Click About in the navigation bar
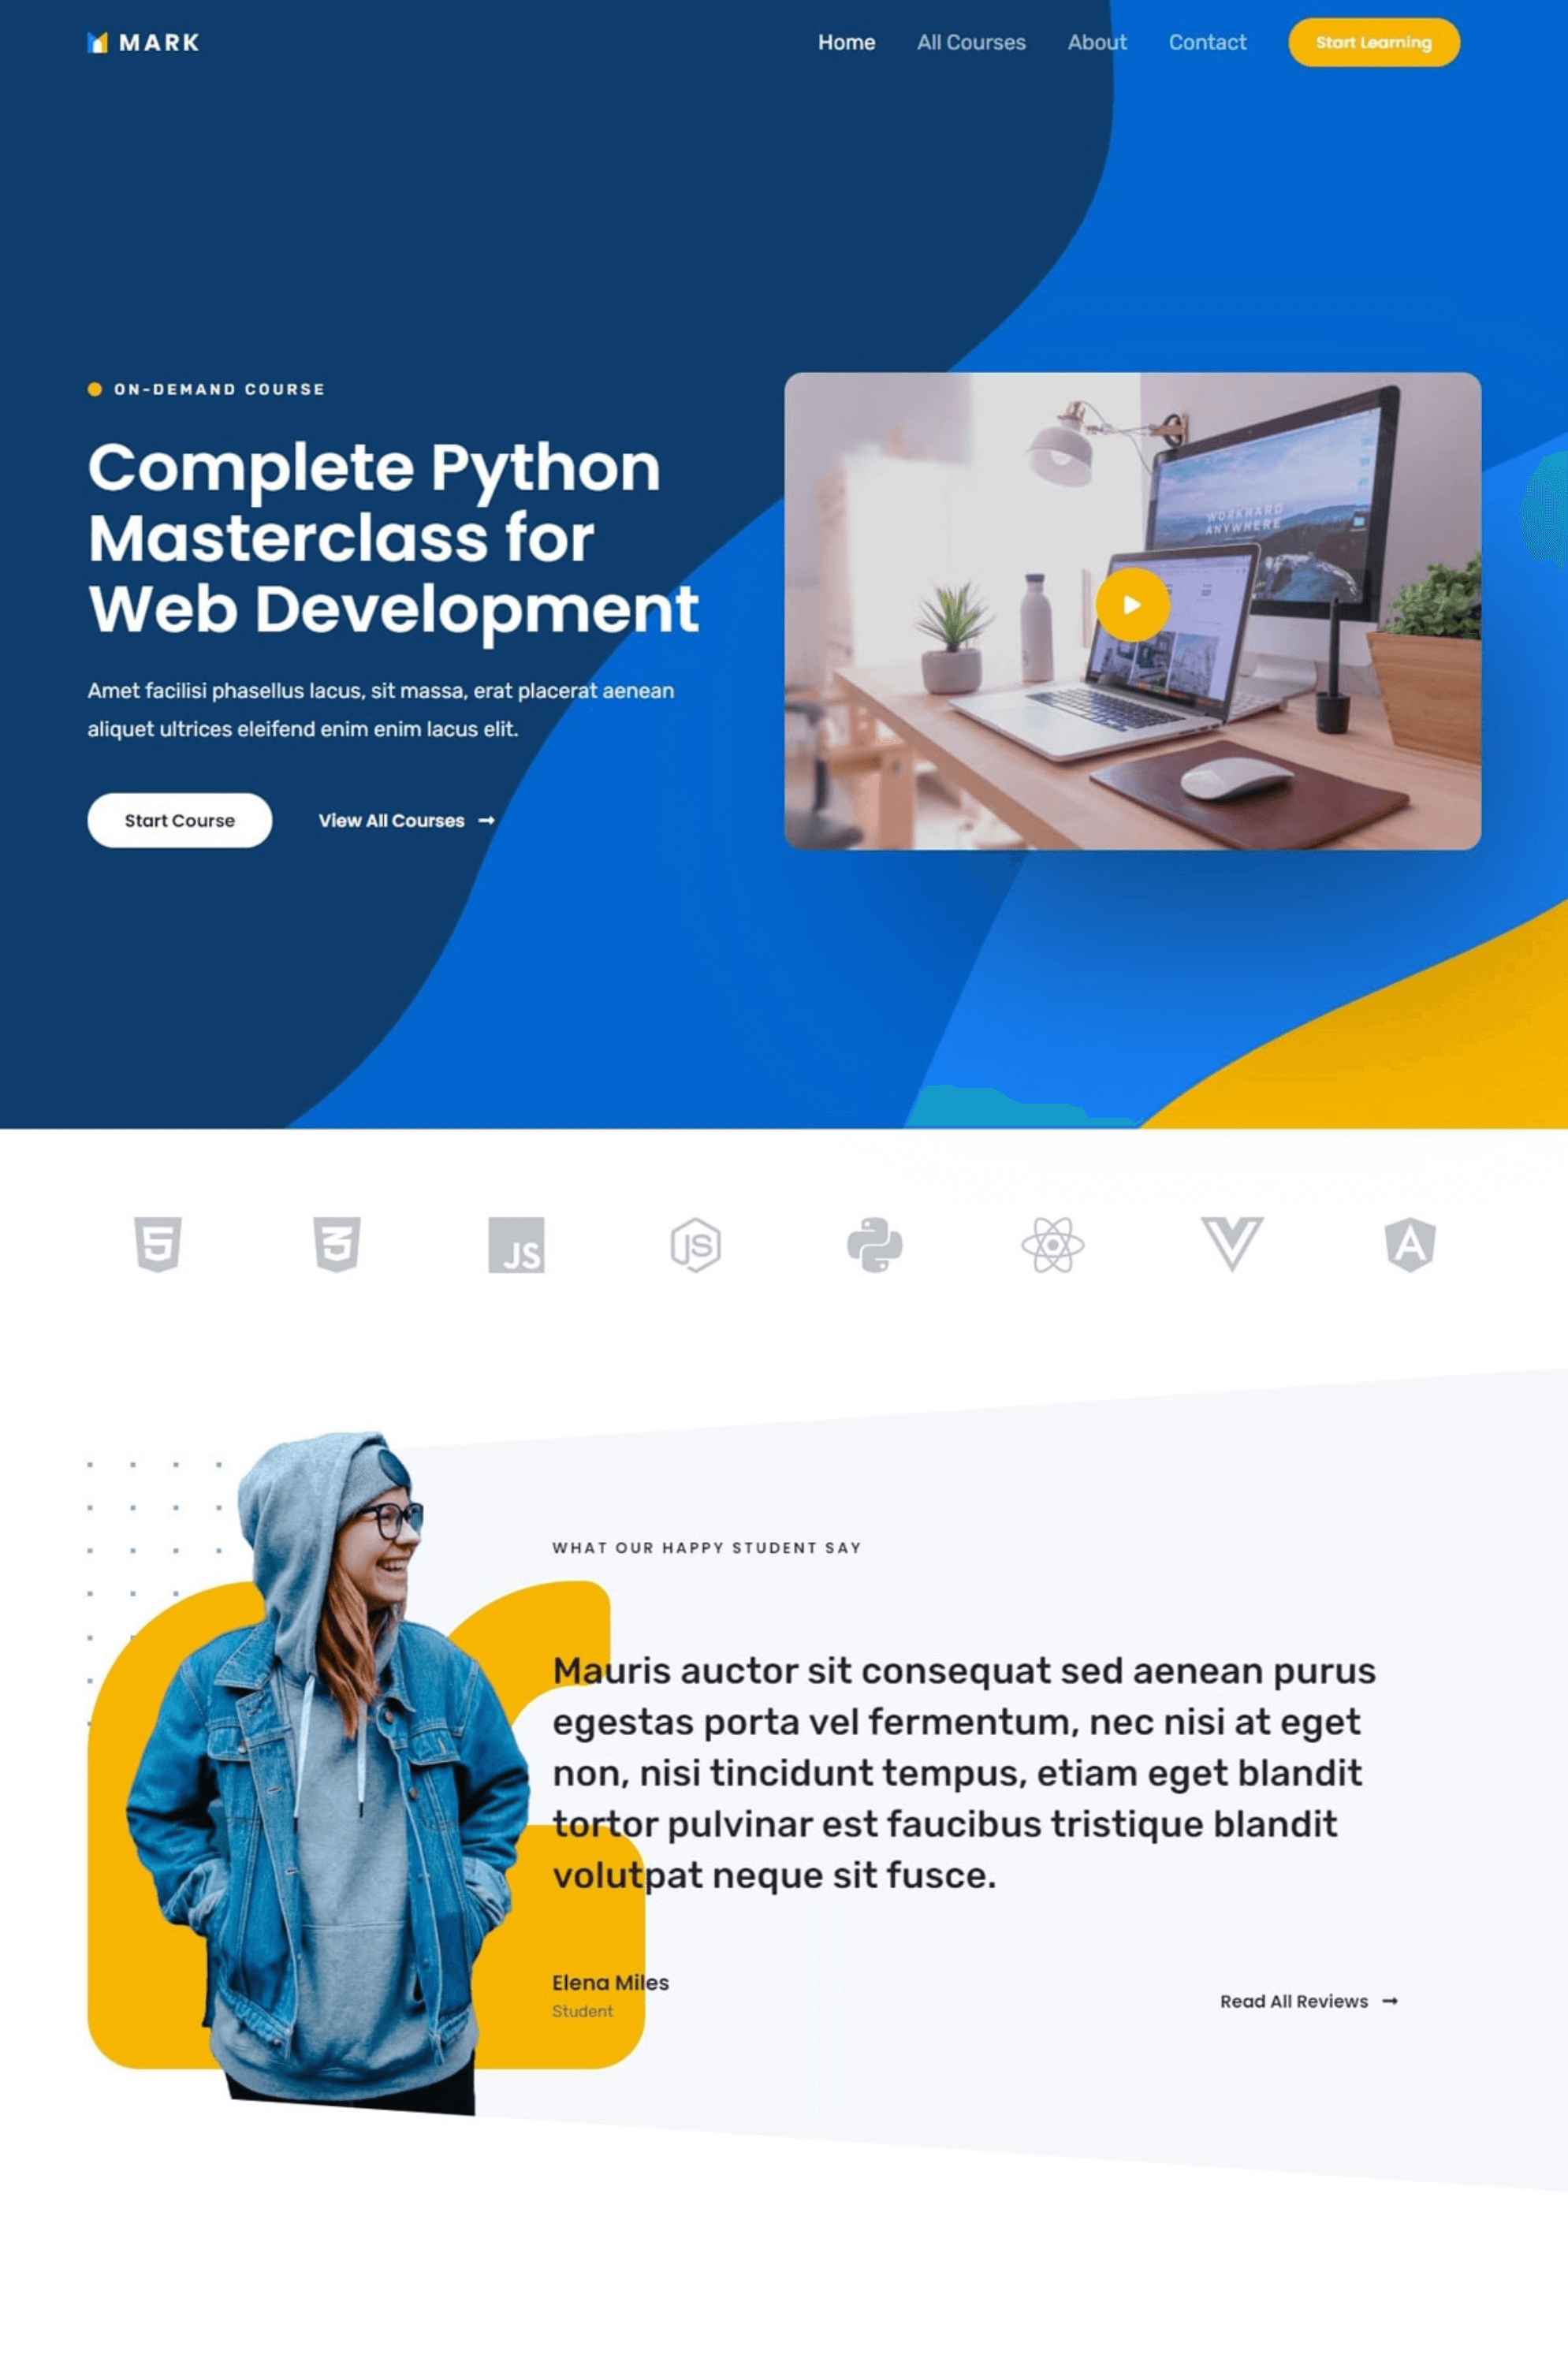Image resolution: width=1568 pixels, height=2365 pixels. [x=1096, y=42]
